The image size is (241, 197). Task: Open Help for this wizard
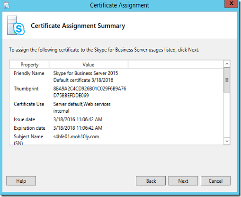tap(21, 181)
